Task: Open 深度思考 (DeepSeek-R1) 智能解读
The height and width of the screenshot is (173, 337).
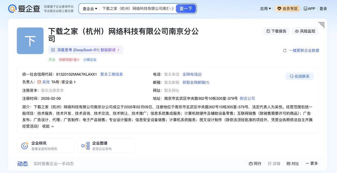Action: (x=86, y=50)
